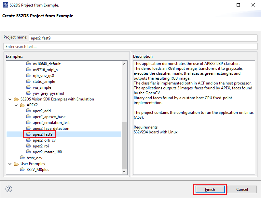Select the testx_ocv example
Viewport: 261px width, 198px height.
tap(34, 158)
